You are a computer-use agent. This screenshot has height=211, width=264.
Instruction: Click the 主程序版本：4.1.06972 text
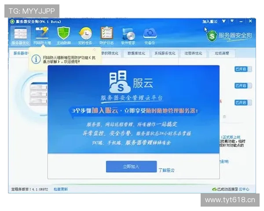click(29, 189)
